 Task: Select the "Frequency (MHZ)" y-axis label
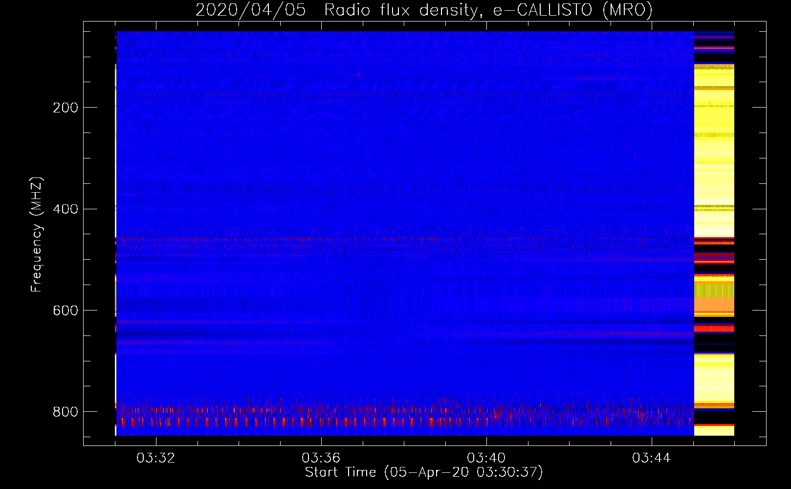click(37, 234)
